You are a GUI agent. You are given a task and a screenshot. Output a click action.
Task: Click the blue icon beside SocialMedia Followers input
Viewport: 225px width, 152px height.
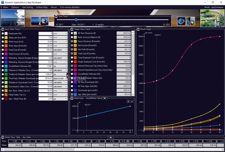[6, 66]
